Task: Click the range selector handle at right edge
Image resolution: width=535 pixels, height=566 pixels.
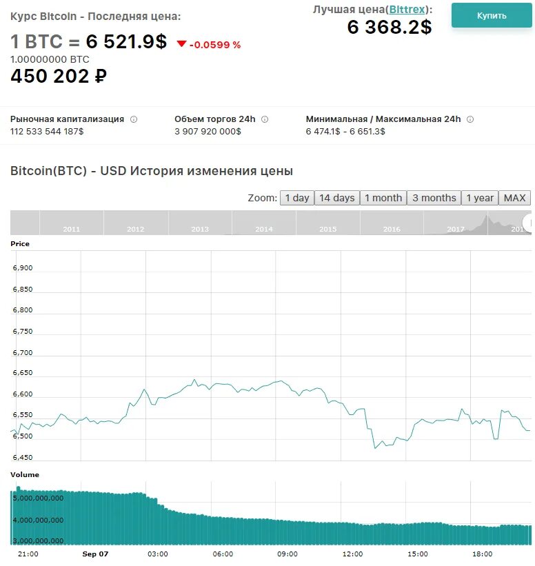Action: [529, 222]
